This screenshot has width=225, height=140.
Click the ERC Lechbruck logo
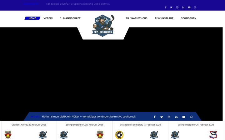[103, 26]
